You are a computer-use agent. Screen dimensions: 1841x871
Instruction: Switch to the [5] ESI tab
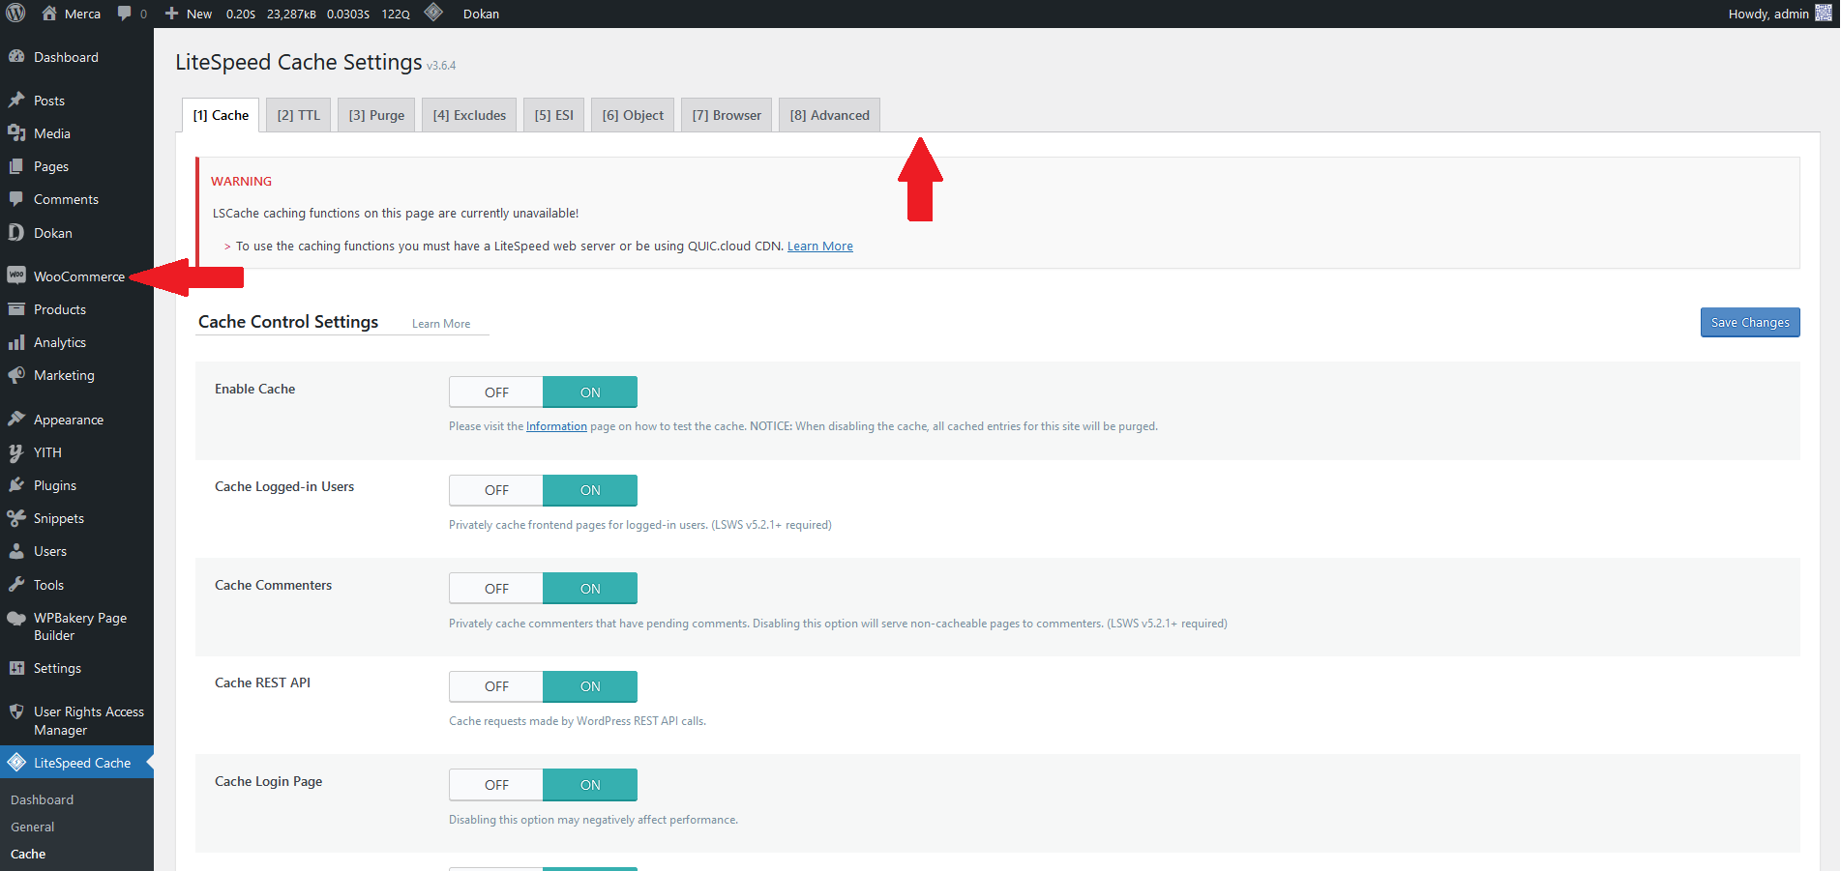tap(553, 115)
